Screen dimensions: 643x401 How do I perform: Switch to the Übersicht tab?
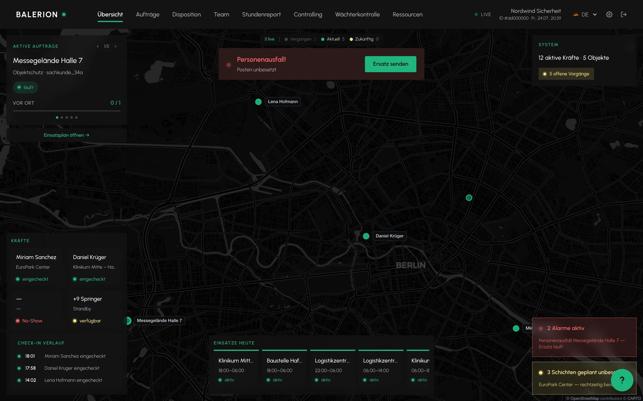coord(110,14)
